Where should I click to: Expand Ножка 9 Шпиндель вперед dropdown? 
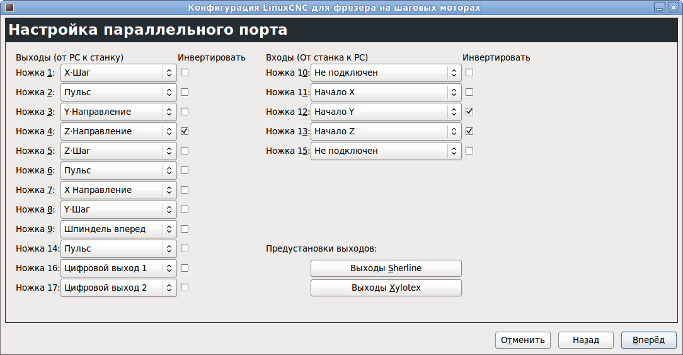118,229
